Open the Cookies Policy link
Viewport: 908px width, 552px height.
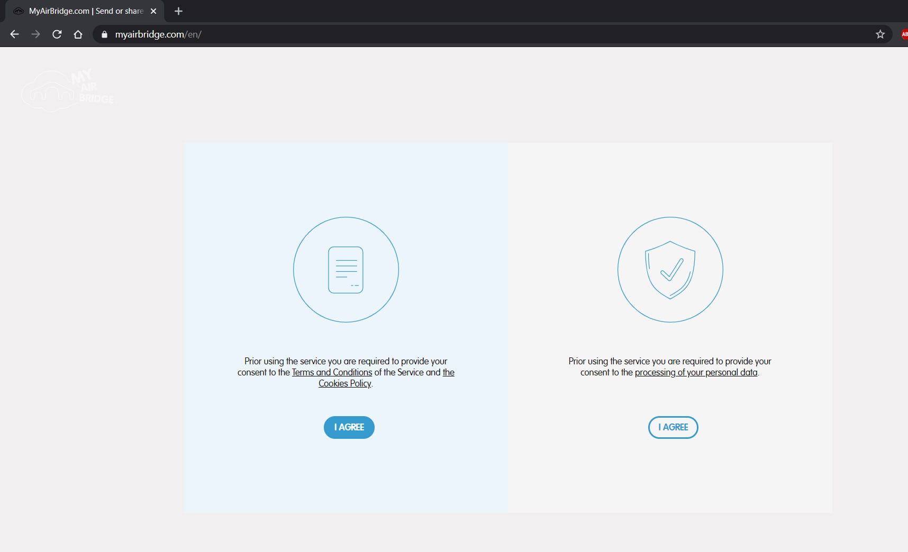click(344, 383)
